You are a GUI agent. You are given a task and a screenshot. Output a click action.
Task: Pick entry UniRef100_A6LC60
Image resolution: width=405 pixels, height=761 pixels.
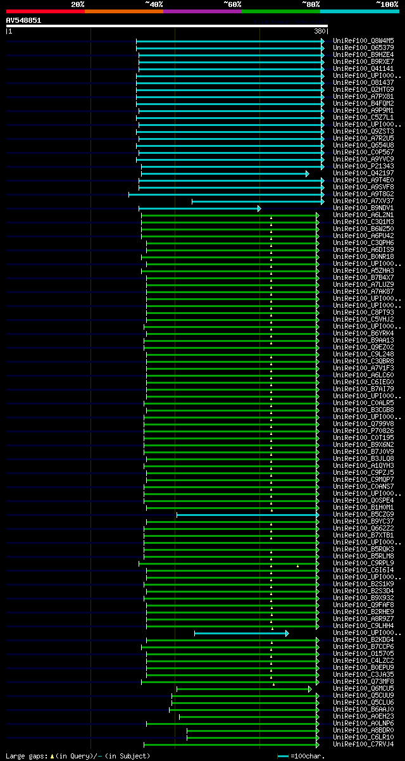coord(364,375)
